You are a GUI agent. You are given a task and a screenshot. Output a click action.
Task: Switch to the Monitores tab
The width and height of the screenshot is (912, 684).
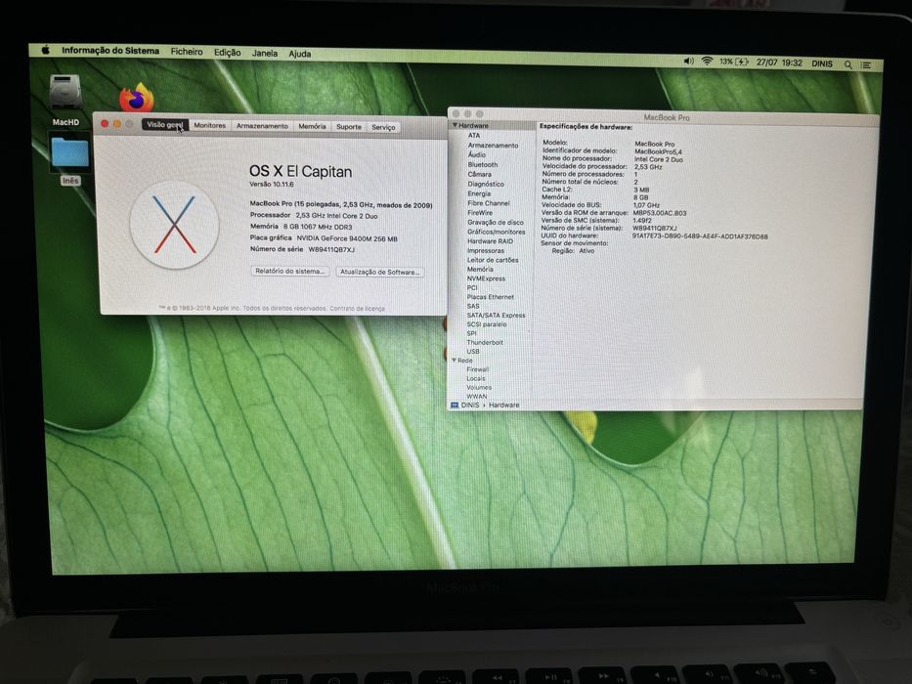[x=209, y=125]
